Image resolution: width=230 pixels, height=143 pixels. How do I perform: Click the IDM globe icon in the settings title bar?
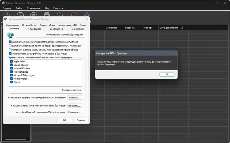click(x=5, y=19)
